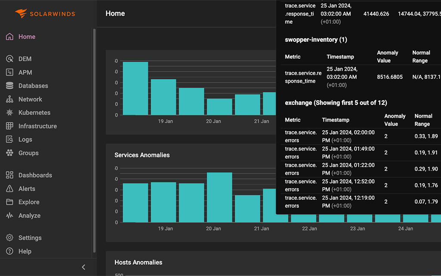
Task: Click the Infrastructure grid icon
Action: (x=10, y=126)
